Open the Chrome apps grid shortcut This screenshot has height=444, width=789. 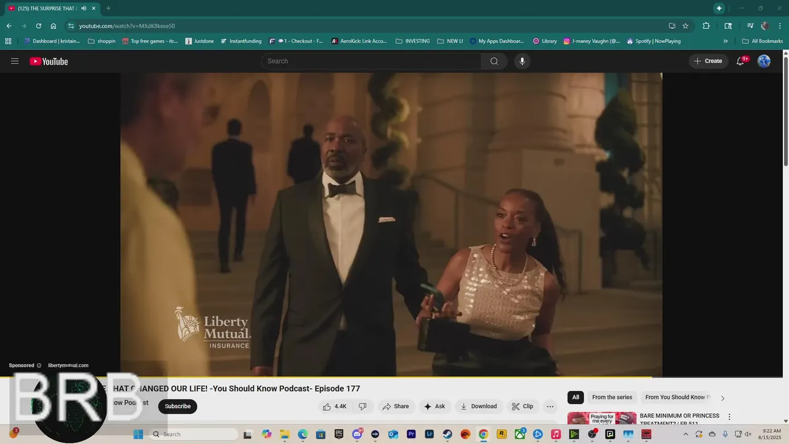click(x=8, y=41)
